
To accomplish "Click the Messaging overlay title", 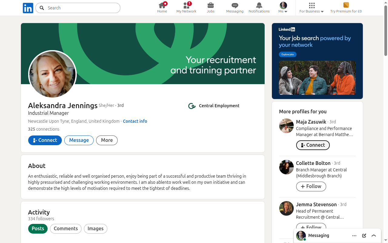I will point(319,235).
